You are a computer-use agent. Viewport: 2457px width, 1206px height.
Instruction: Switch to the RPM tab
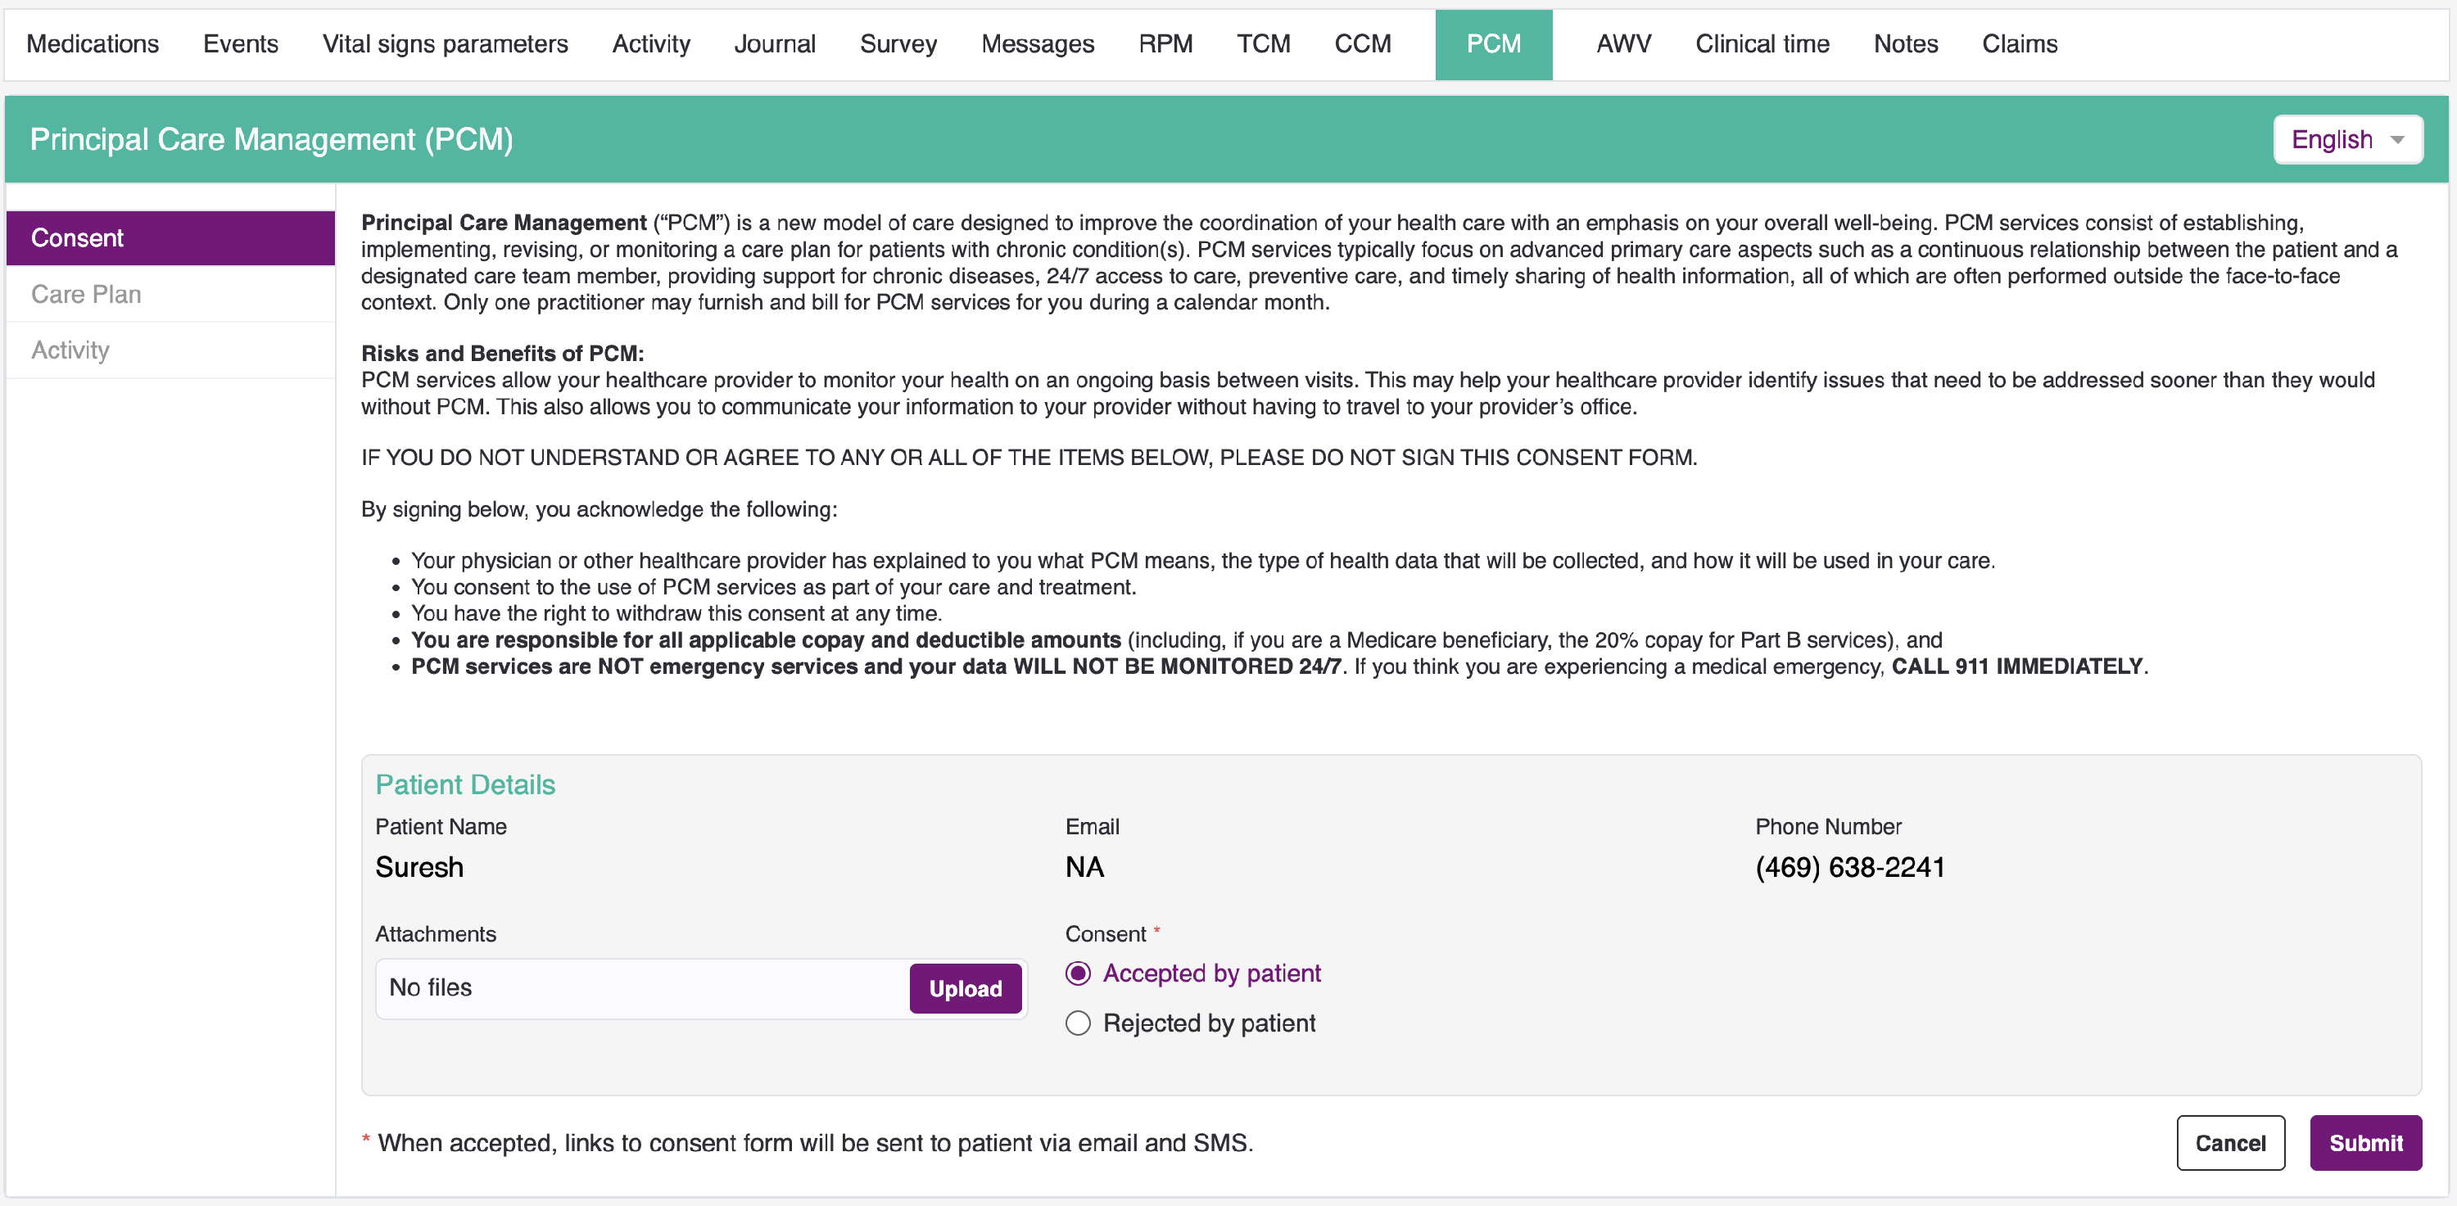1165,44
